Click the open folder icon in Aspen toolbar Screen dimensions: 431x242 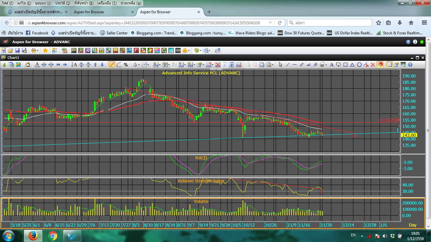pos(10,50)
